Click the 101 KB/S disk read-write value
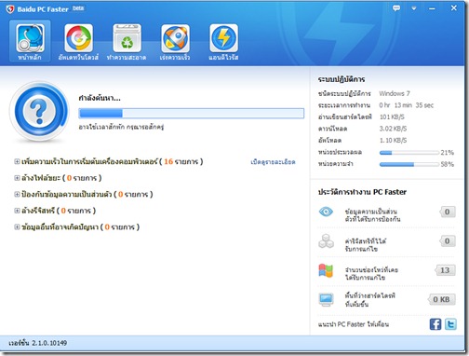 392,117
